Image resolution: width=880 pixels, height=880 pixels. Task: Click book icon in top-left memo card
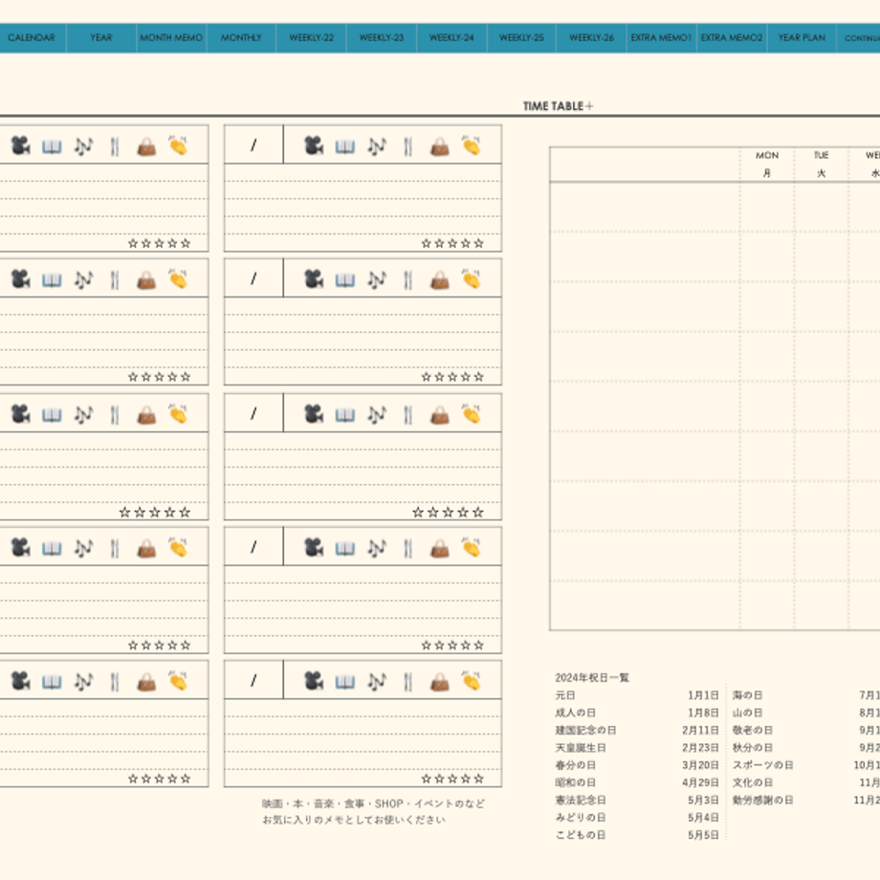52,147
